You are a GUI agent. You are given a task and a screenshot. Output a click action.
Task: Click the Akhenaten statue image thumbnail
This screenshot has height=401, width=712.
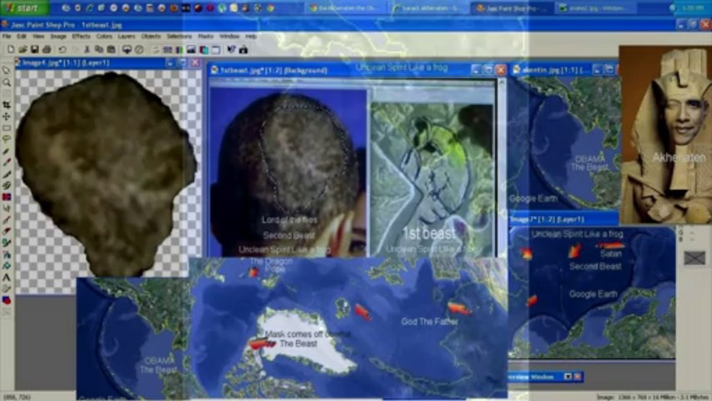(x=665, y=135)
